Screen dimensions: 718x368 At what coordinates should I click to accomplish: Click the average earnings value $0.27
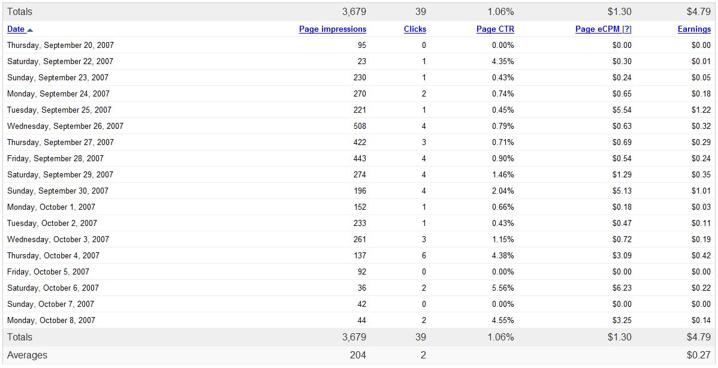pyautogui.click(x=699, y=355)
